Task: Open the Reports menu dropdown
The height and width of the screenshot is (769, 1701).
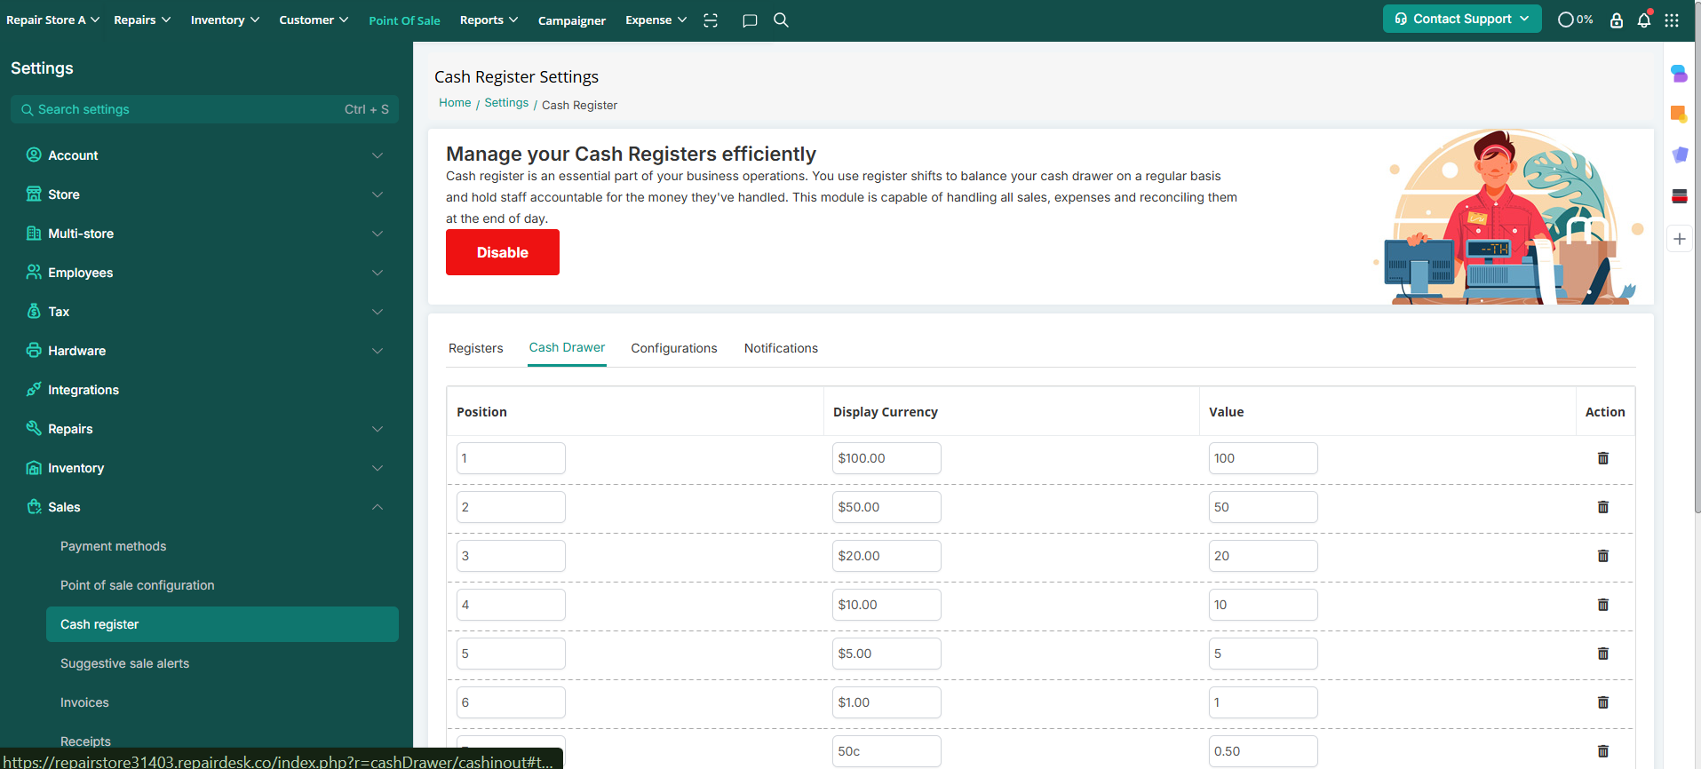Action: (489, 20)
